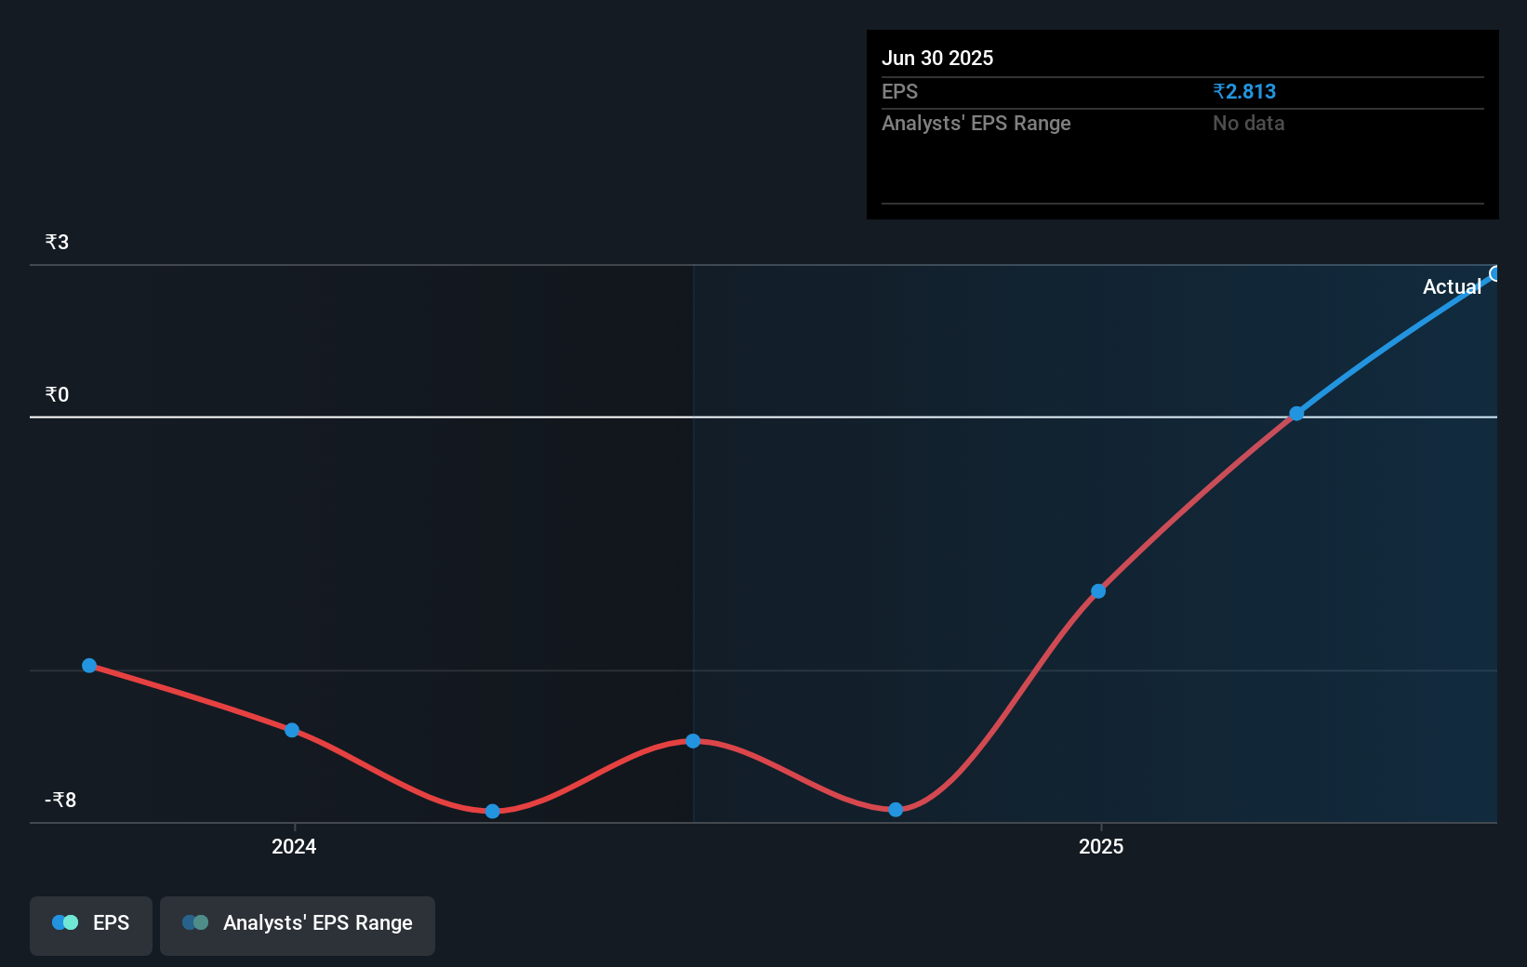Click the ₹0 y-axis label
This screenshot has width=1527, height=967.
[x=57, y=394]
